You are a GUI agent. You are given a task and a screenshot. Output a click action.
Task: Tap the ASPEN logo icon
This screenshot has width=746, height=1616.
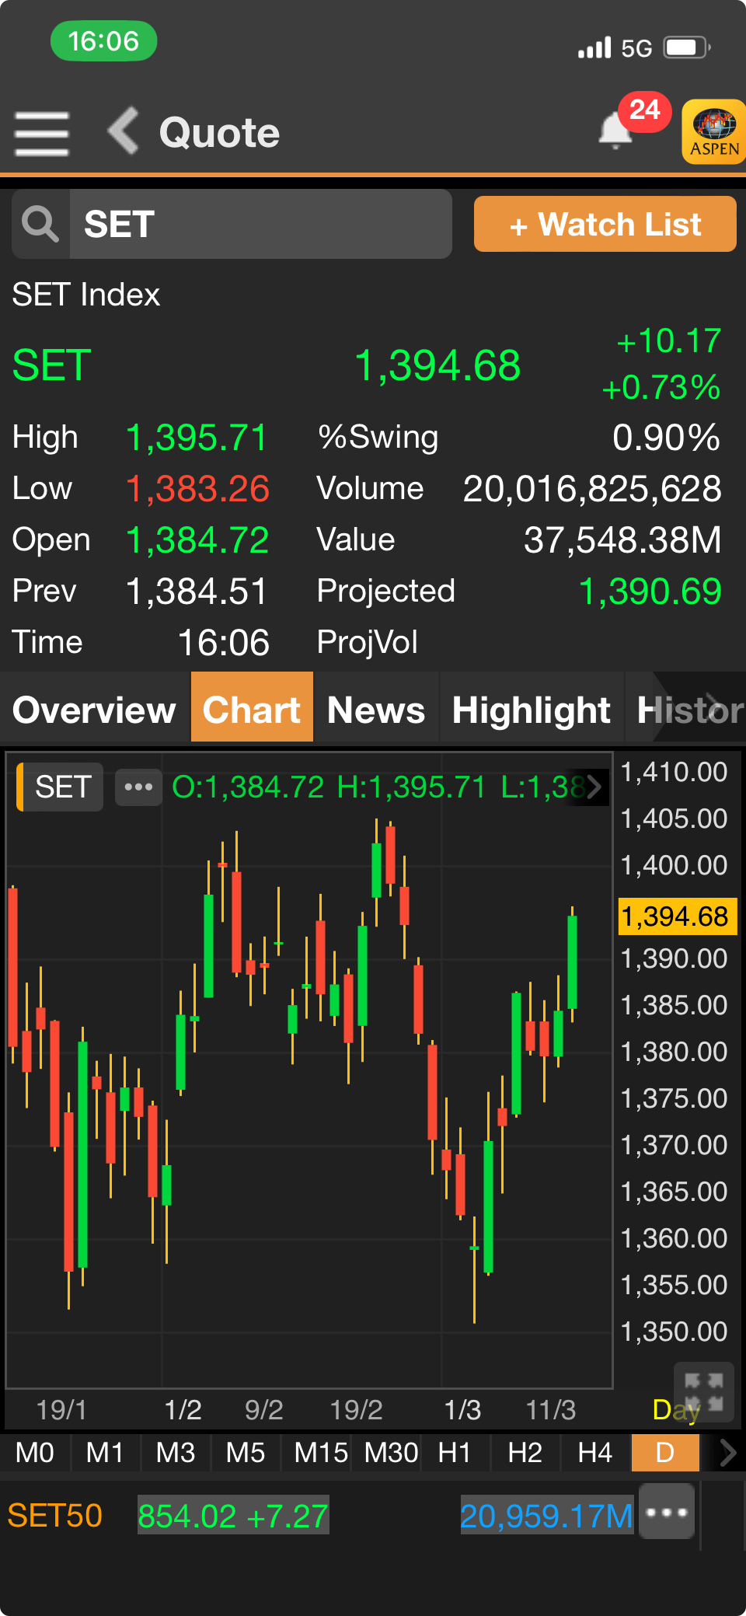(713, 131)
